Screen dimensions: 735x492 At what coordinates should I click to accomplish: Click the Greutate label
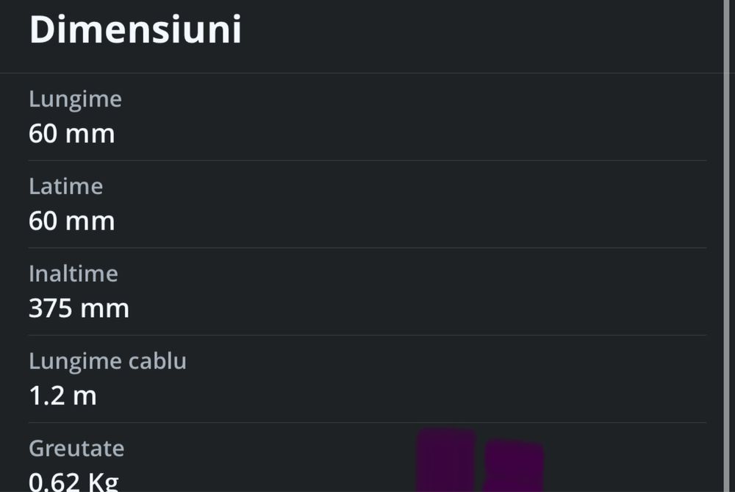pos(76,448)
